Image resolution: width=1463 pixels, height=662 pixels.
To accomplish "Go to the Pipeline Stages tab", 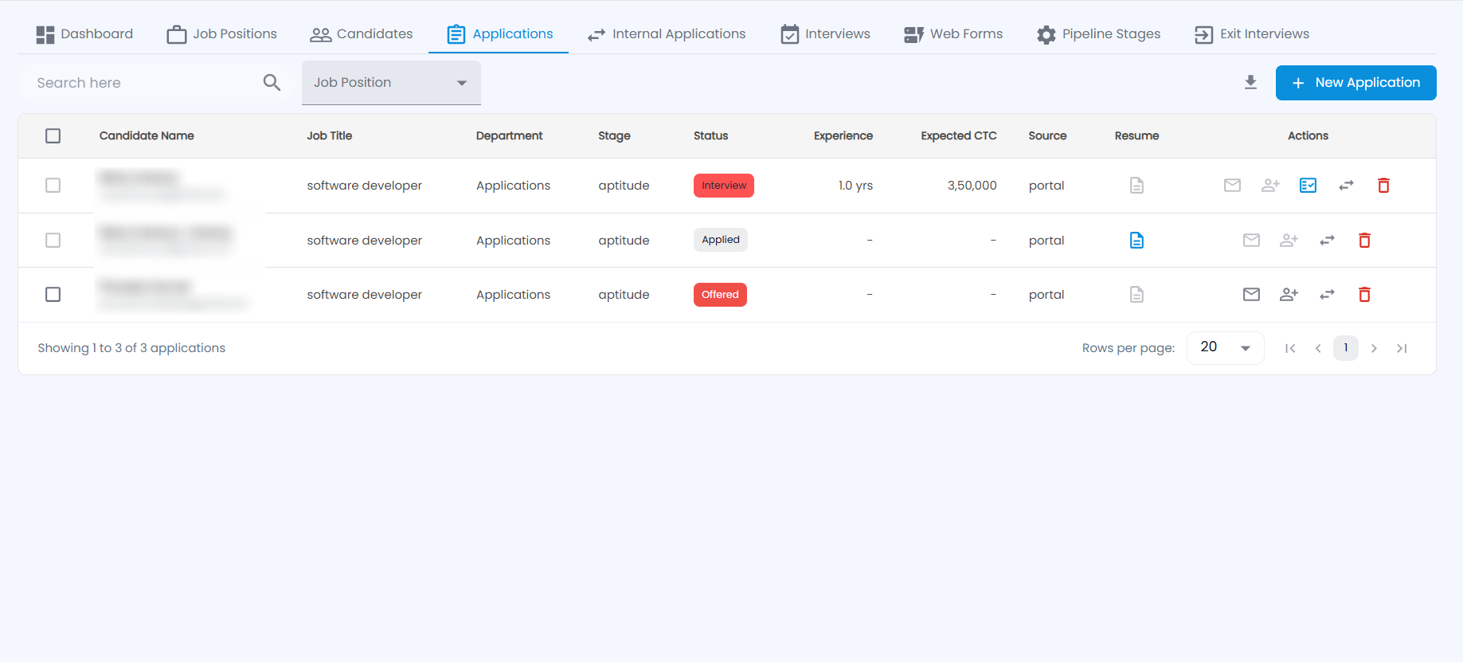I will 1098,34.
